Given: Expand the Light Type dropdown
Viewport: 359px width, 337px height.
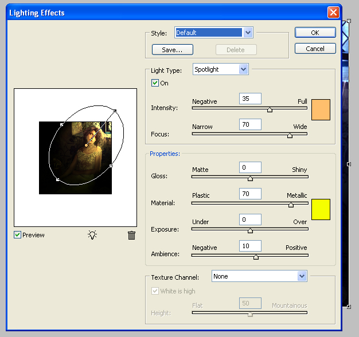Looking at the screenshot, I should [x=243, y=69].
